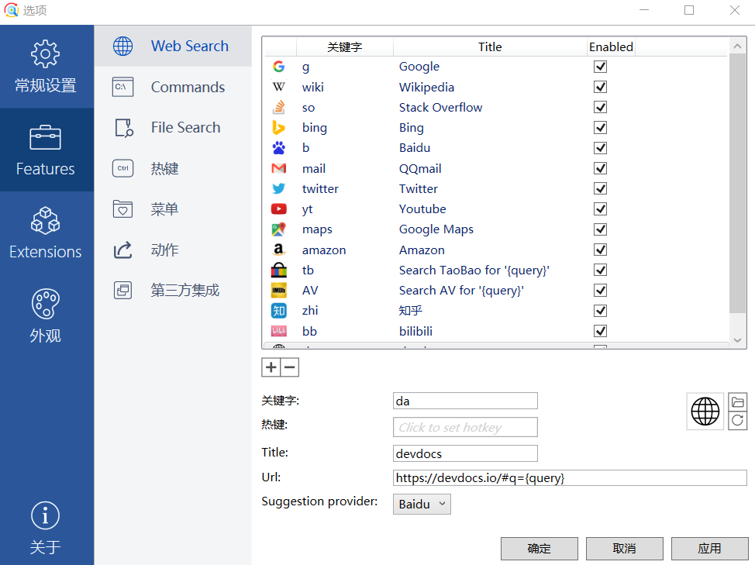The height and width of the screenshot is (565, 755).
Task: Open the Suggestion provider Baidu dropdown
Action: 422,504
